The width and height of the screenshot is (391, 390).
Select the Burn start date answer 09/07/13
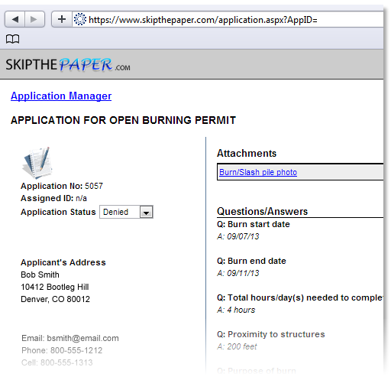243,236
